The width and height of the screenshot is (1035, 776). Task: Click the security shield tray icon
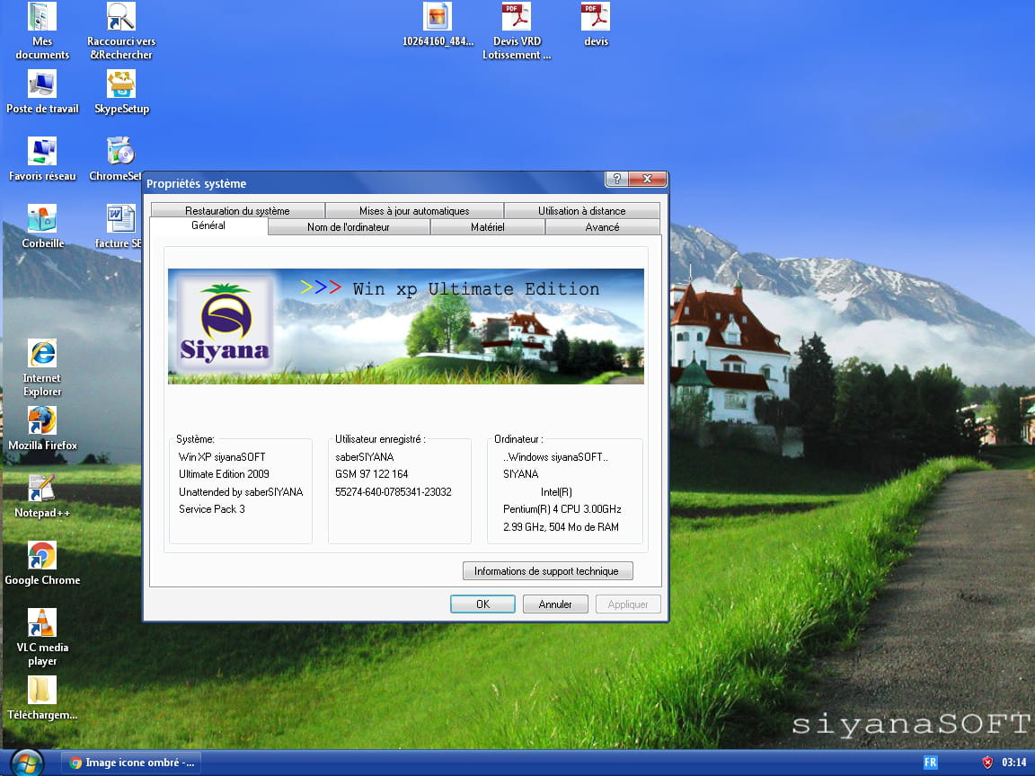coord(987,763)
